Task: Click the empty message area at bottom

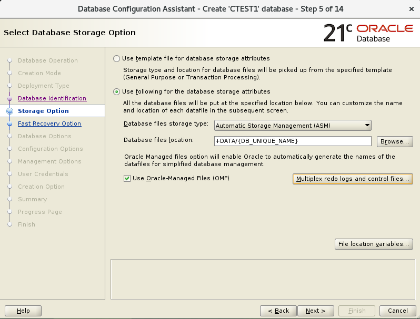Action: [x=263, y=279]
